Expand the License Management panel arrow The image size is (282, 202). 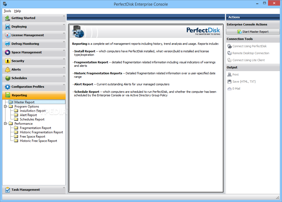pyautogui.click(x=64, y=33)
